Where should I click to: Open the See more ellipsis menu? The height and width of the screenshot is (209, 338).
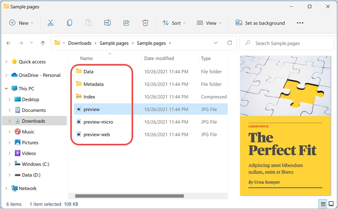pos(300,23)
